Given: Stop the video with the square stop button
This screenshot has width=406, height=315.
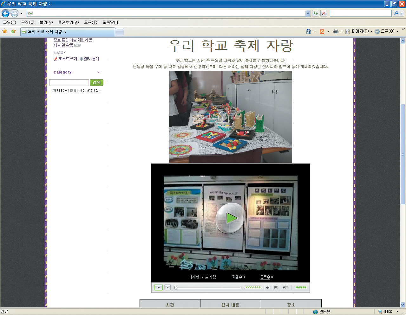Looking at the screenshot, I should (x=168, y=287).
